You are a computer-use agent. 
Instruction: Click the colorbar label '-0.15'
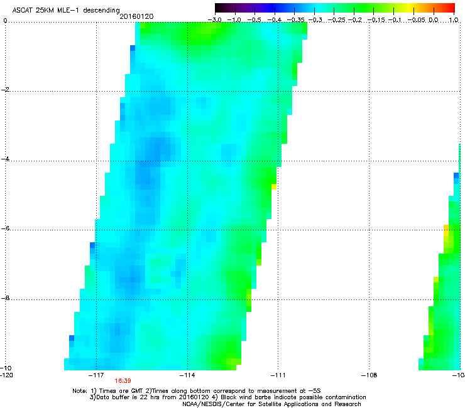click(x=376, y=20)
